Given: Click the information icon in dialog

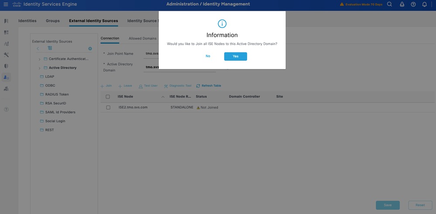Looking at the screenshot, I should pos(222,24).
